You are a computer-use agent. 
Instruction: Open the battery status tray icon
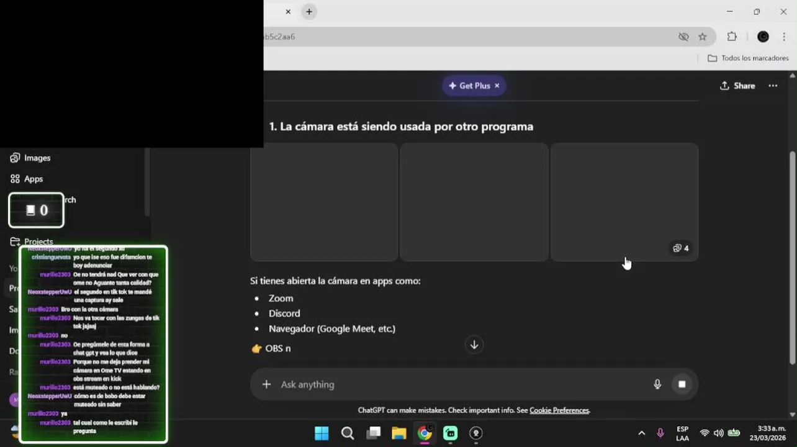coord(734,433)
